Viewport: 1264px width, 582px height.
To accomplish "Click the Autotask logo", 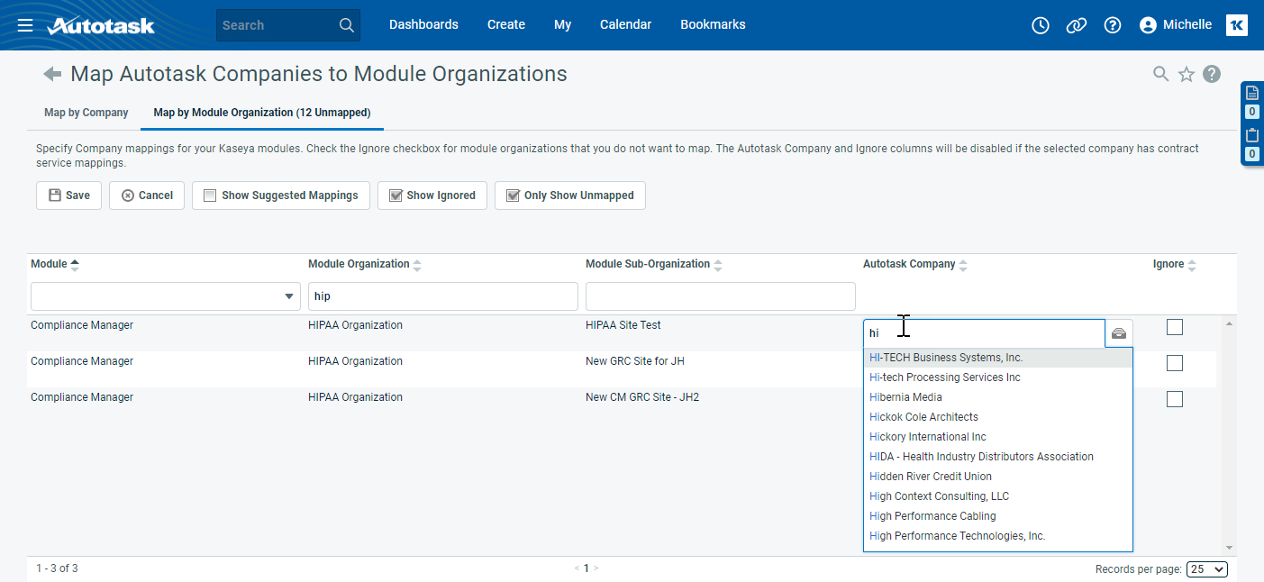I will (x=101, y=25).
